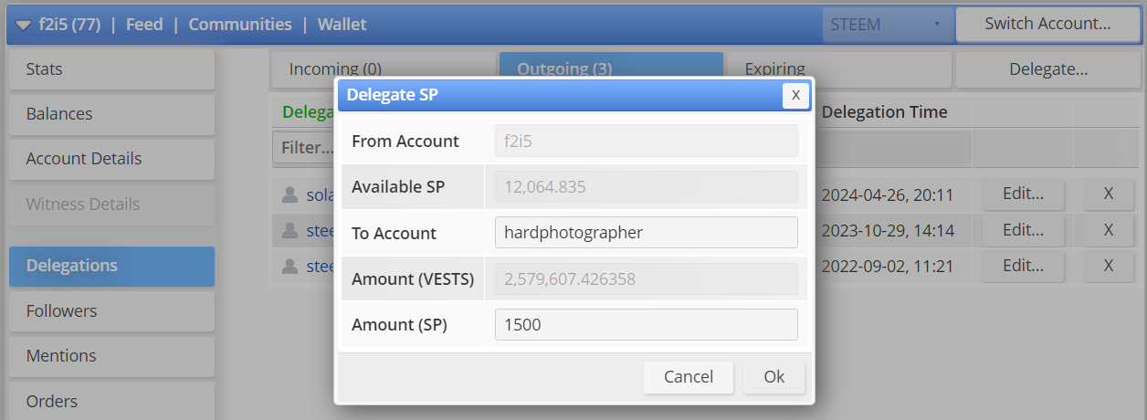The width and height of the screenshot is (1147, 420).
Task: Remove the 2024-04-26 delegation with X
Action: (x=1109, y=194)
